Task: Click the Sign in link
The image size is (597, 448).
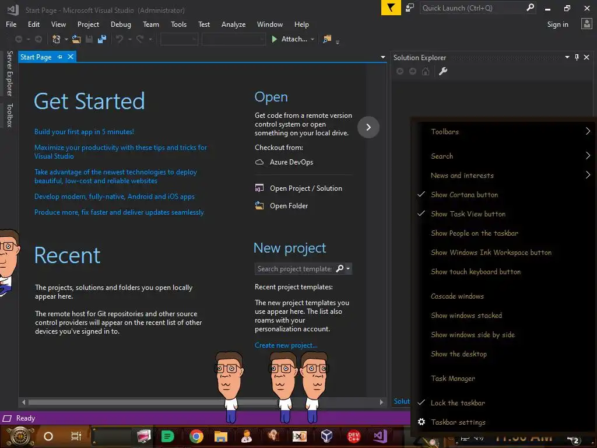Action: click(557, 24)
